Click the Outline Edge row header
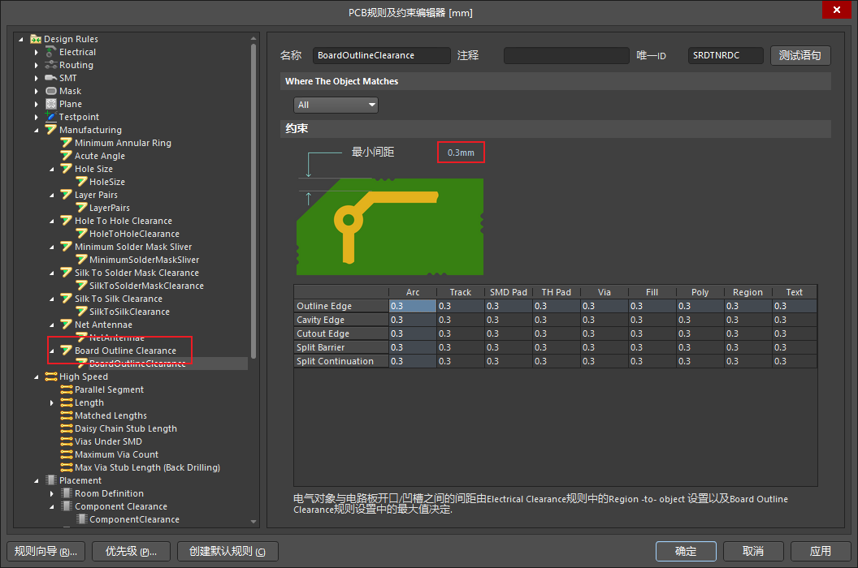The image size is (858, 568). [x=341, y=306]
